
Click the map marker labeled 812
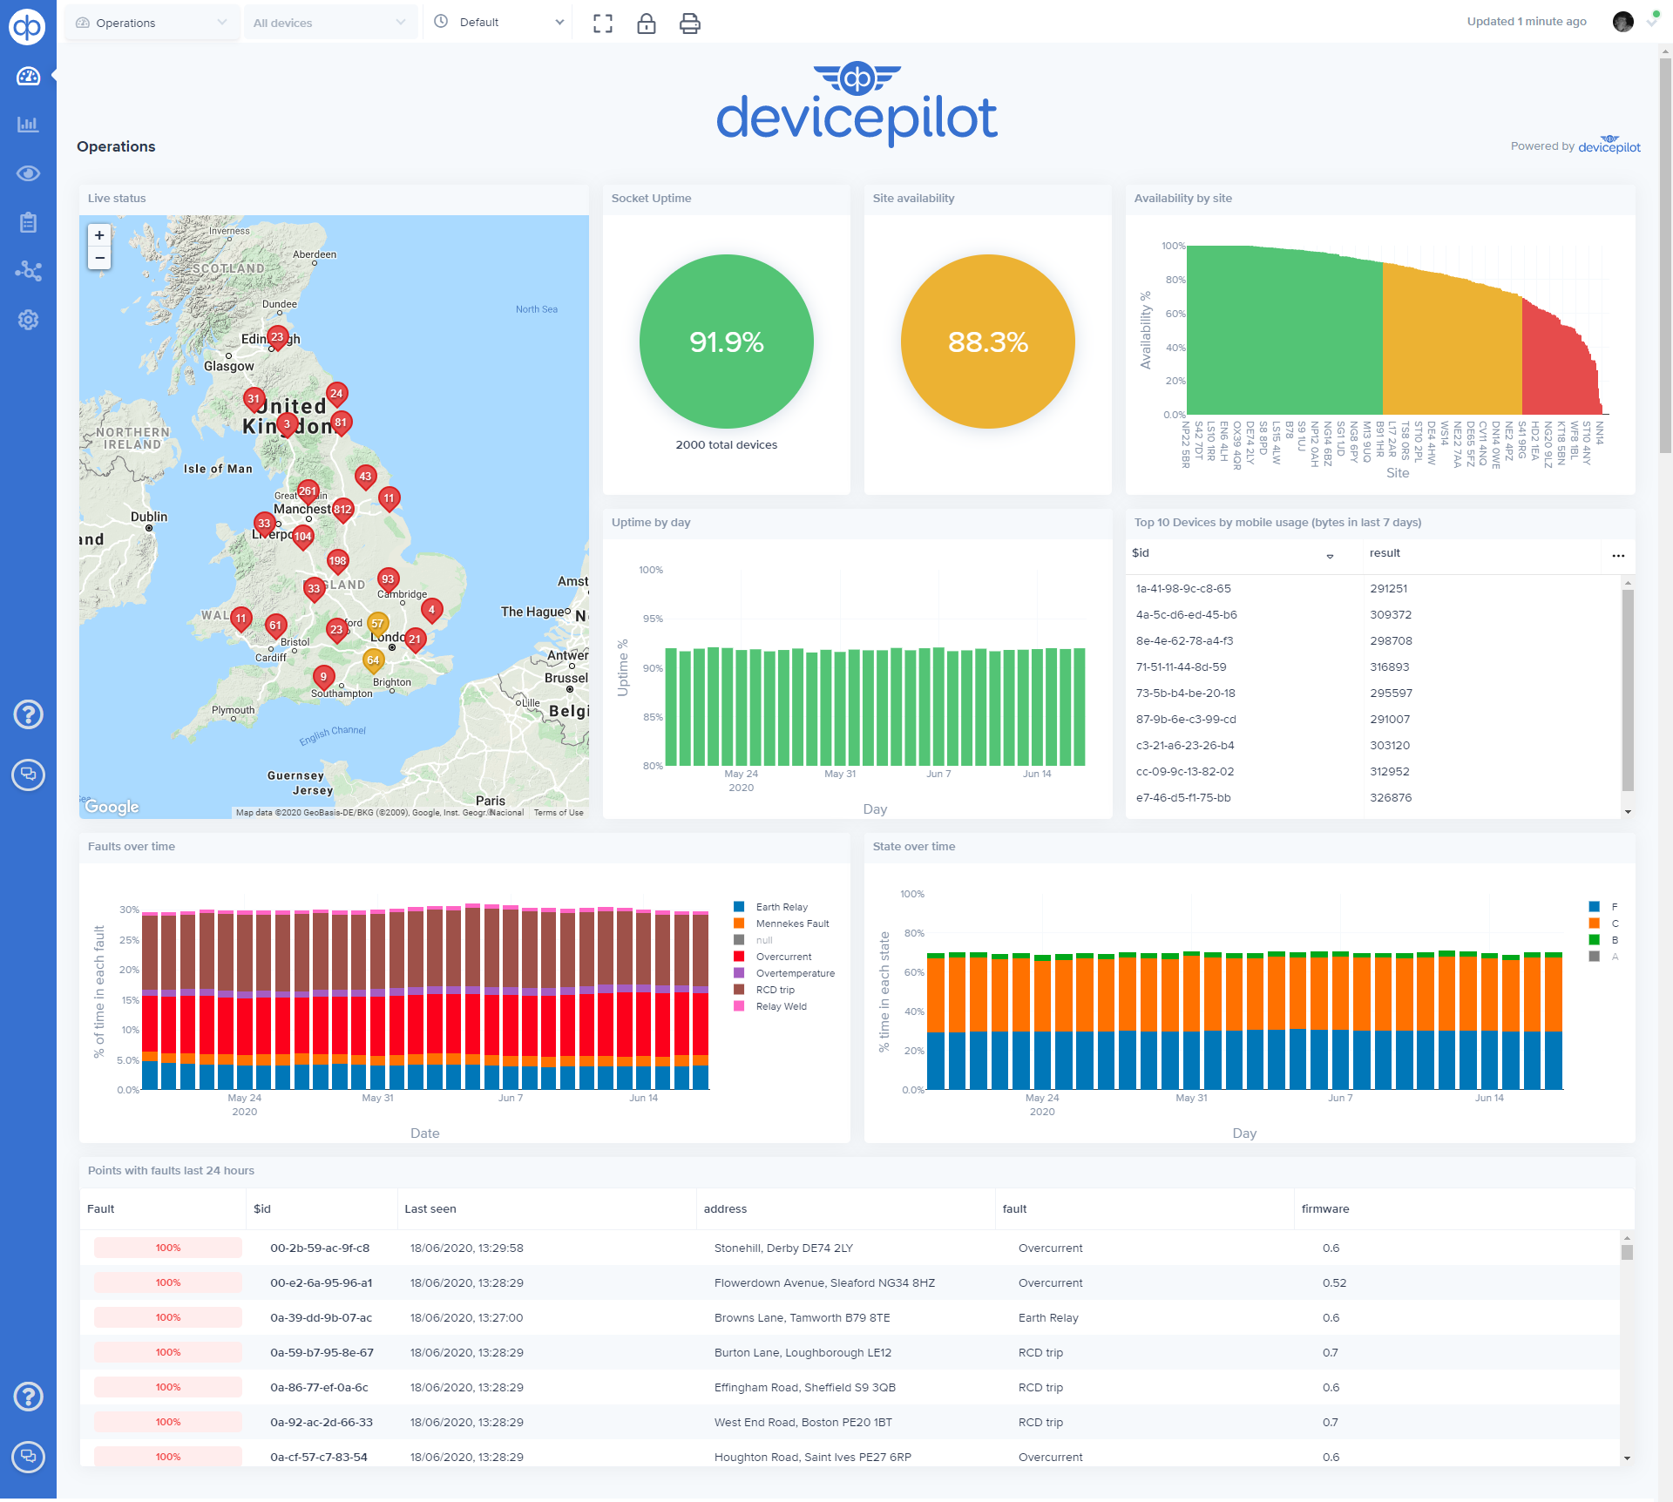click(342, 511)
